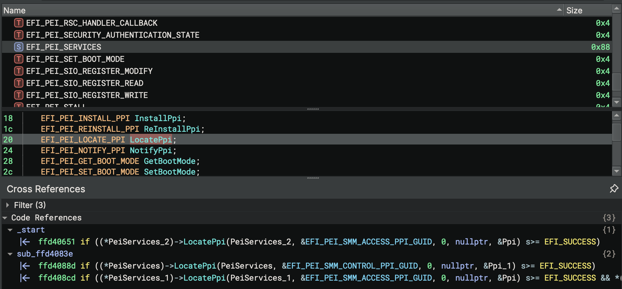Click the pin icon in Cross References
622x289 pixels.
pos(614,189)
